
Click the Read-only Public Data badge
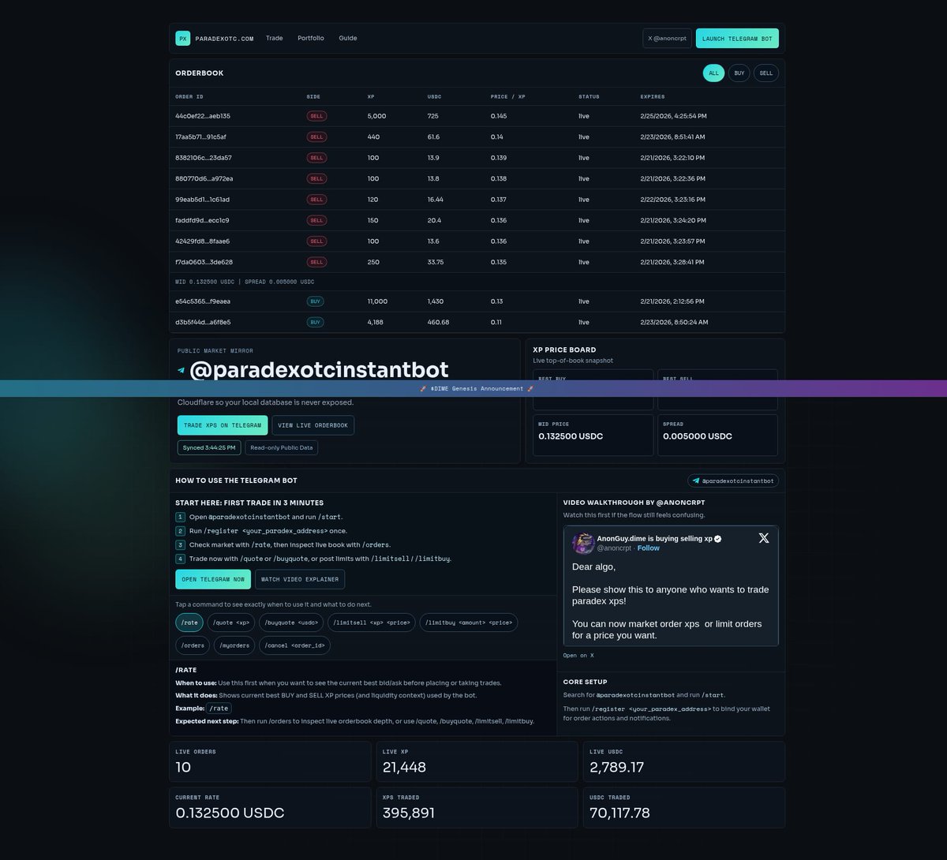click(282, 447)
